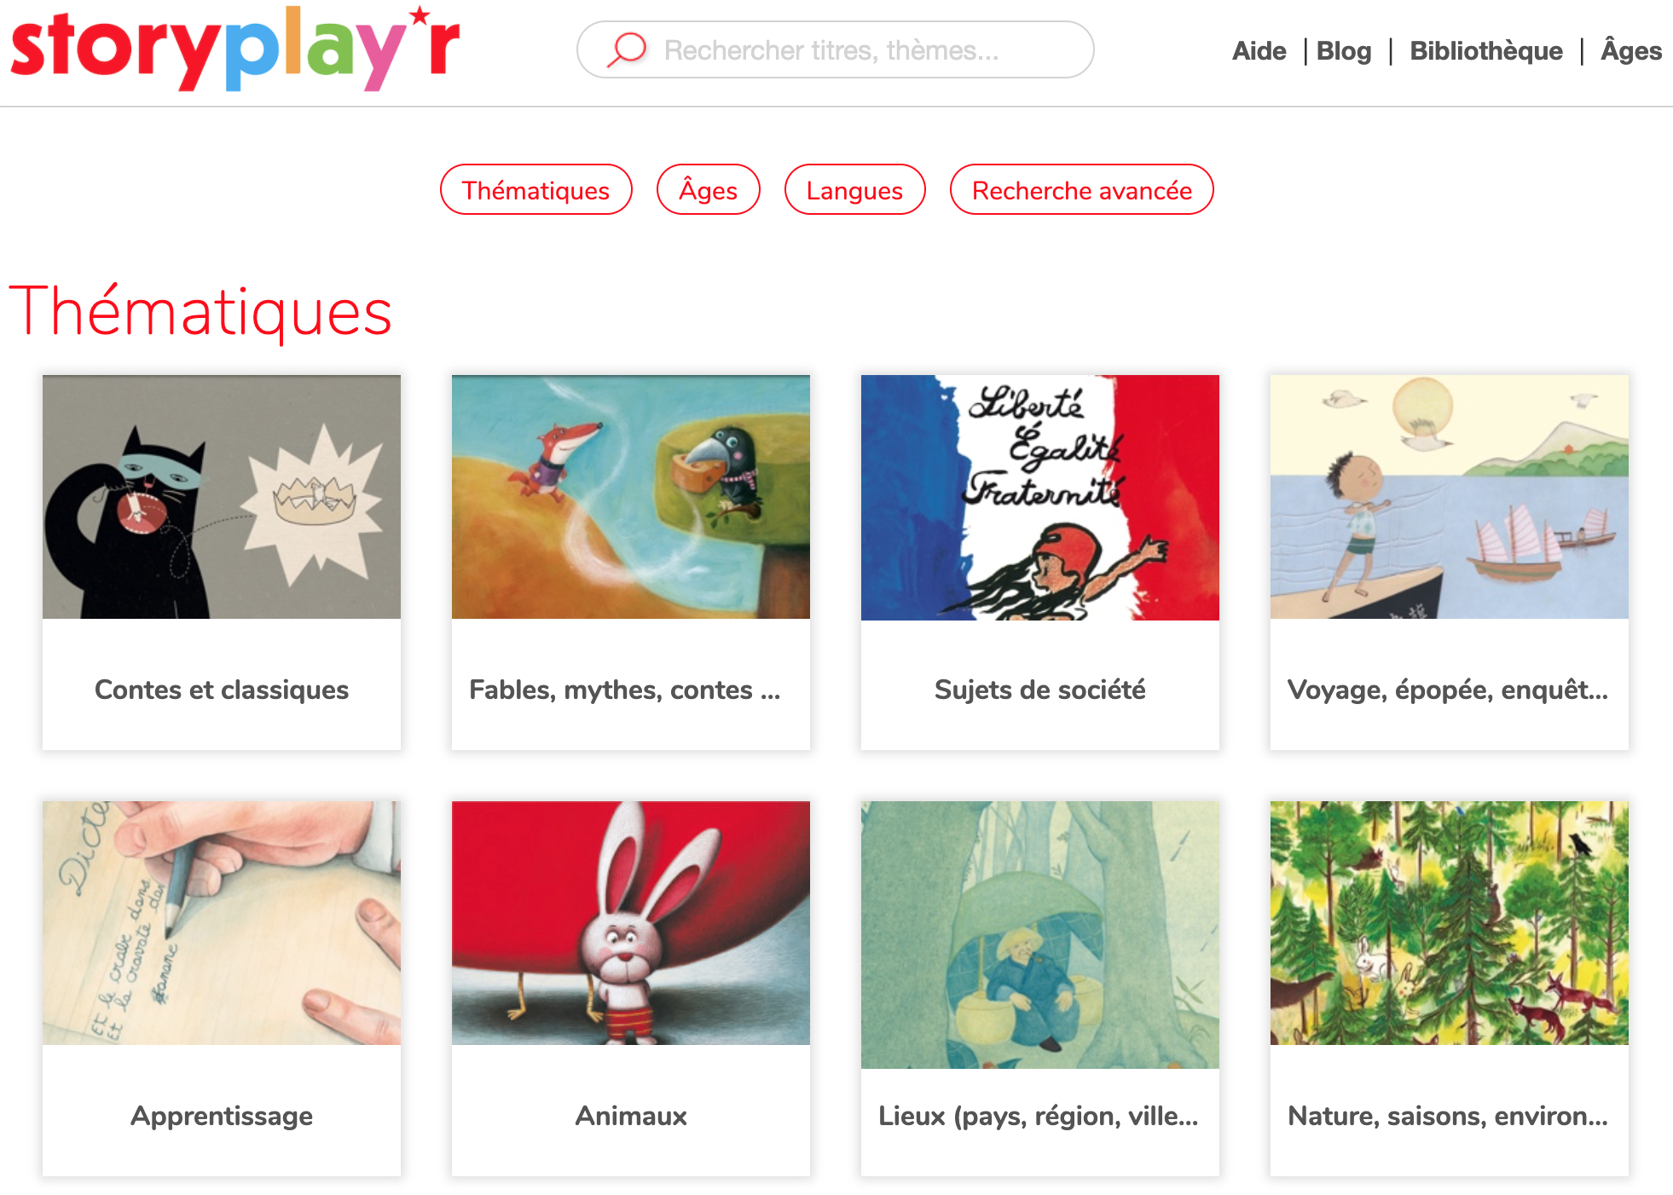The width and height of the screenshot is (1673, 1195).
Task: Open the handwriting Apprentissage thumbnail
Action: pyautogui.click(x=222, y=923)
